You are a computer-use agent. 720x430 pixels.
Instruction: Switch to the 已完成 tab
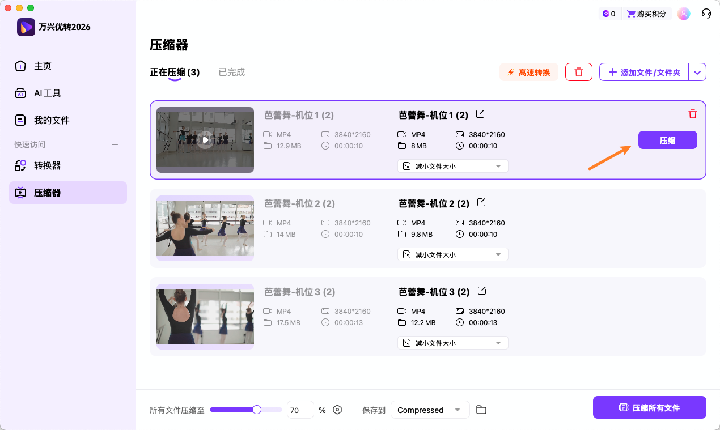click(x=231, y=72)
